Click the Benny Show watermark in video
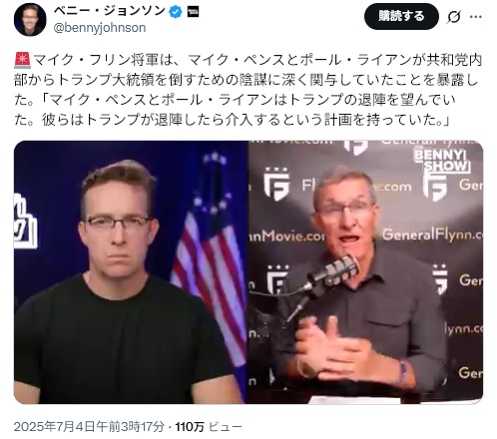Viewport: 497px width, 439px height. tap(442, 161)
